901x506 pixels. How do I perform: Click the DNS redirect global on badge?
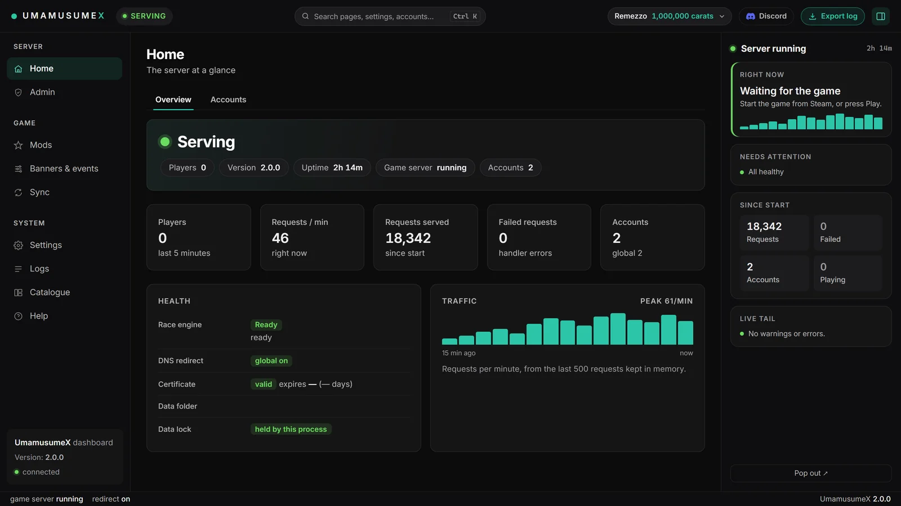pyautogui.click(x=271, y=361)
